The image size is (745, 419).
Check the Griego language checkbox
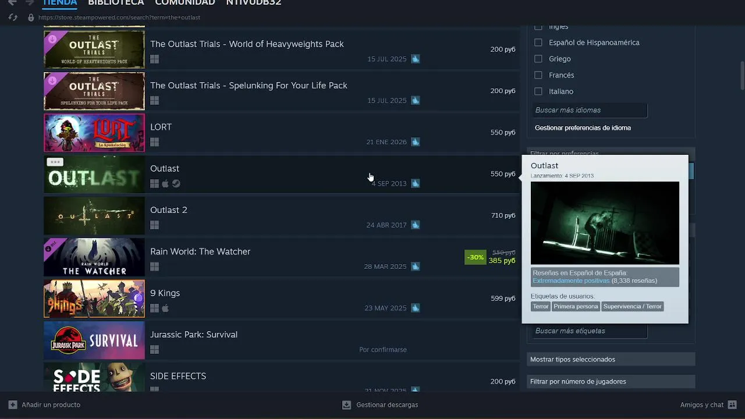[538, 59]
